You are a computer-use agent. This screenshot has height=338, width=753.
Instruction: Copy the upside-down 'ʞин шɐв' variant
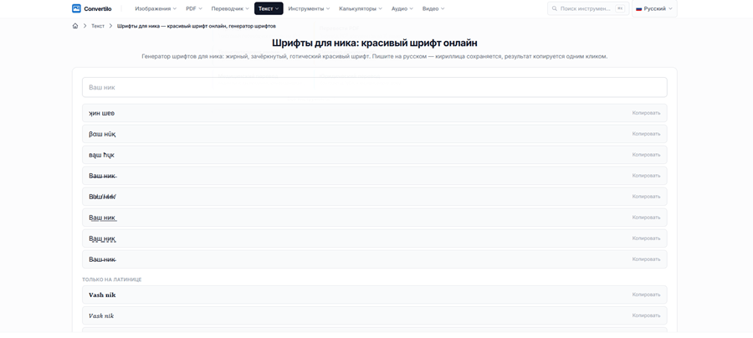tap(646, 113)
